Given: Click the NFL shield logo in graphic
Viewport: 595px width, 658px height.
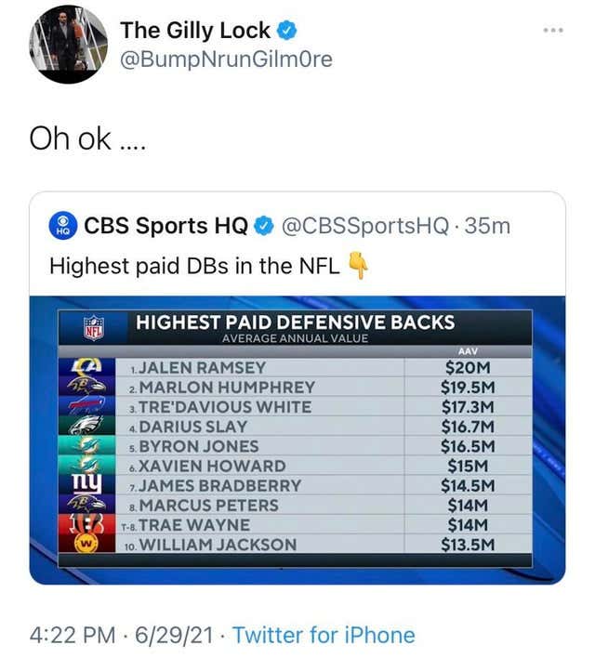Looking at the screenshot, I should [93, 328].
